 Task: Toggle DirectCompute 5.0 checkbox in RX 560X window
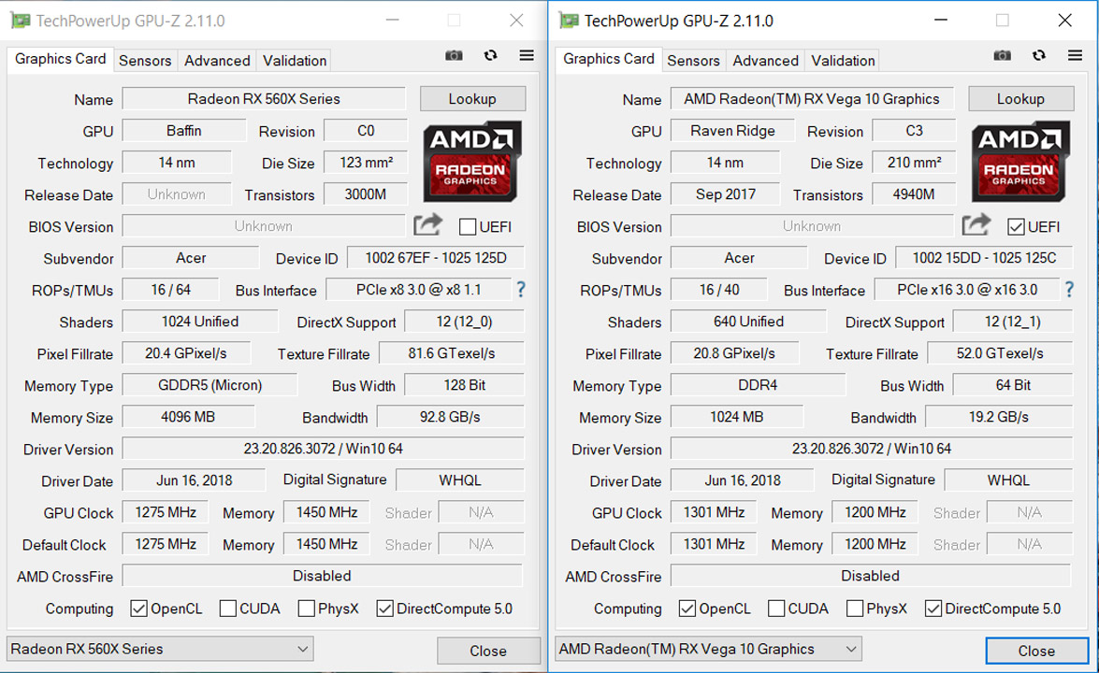pyautogui.click(x=384, y=609)
